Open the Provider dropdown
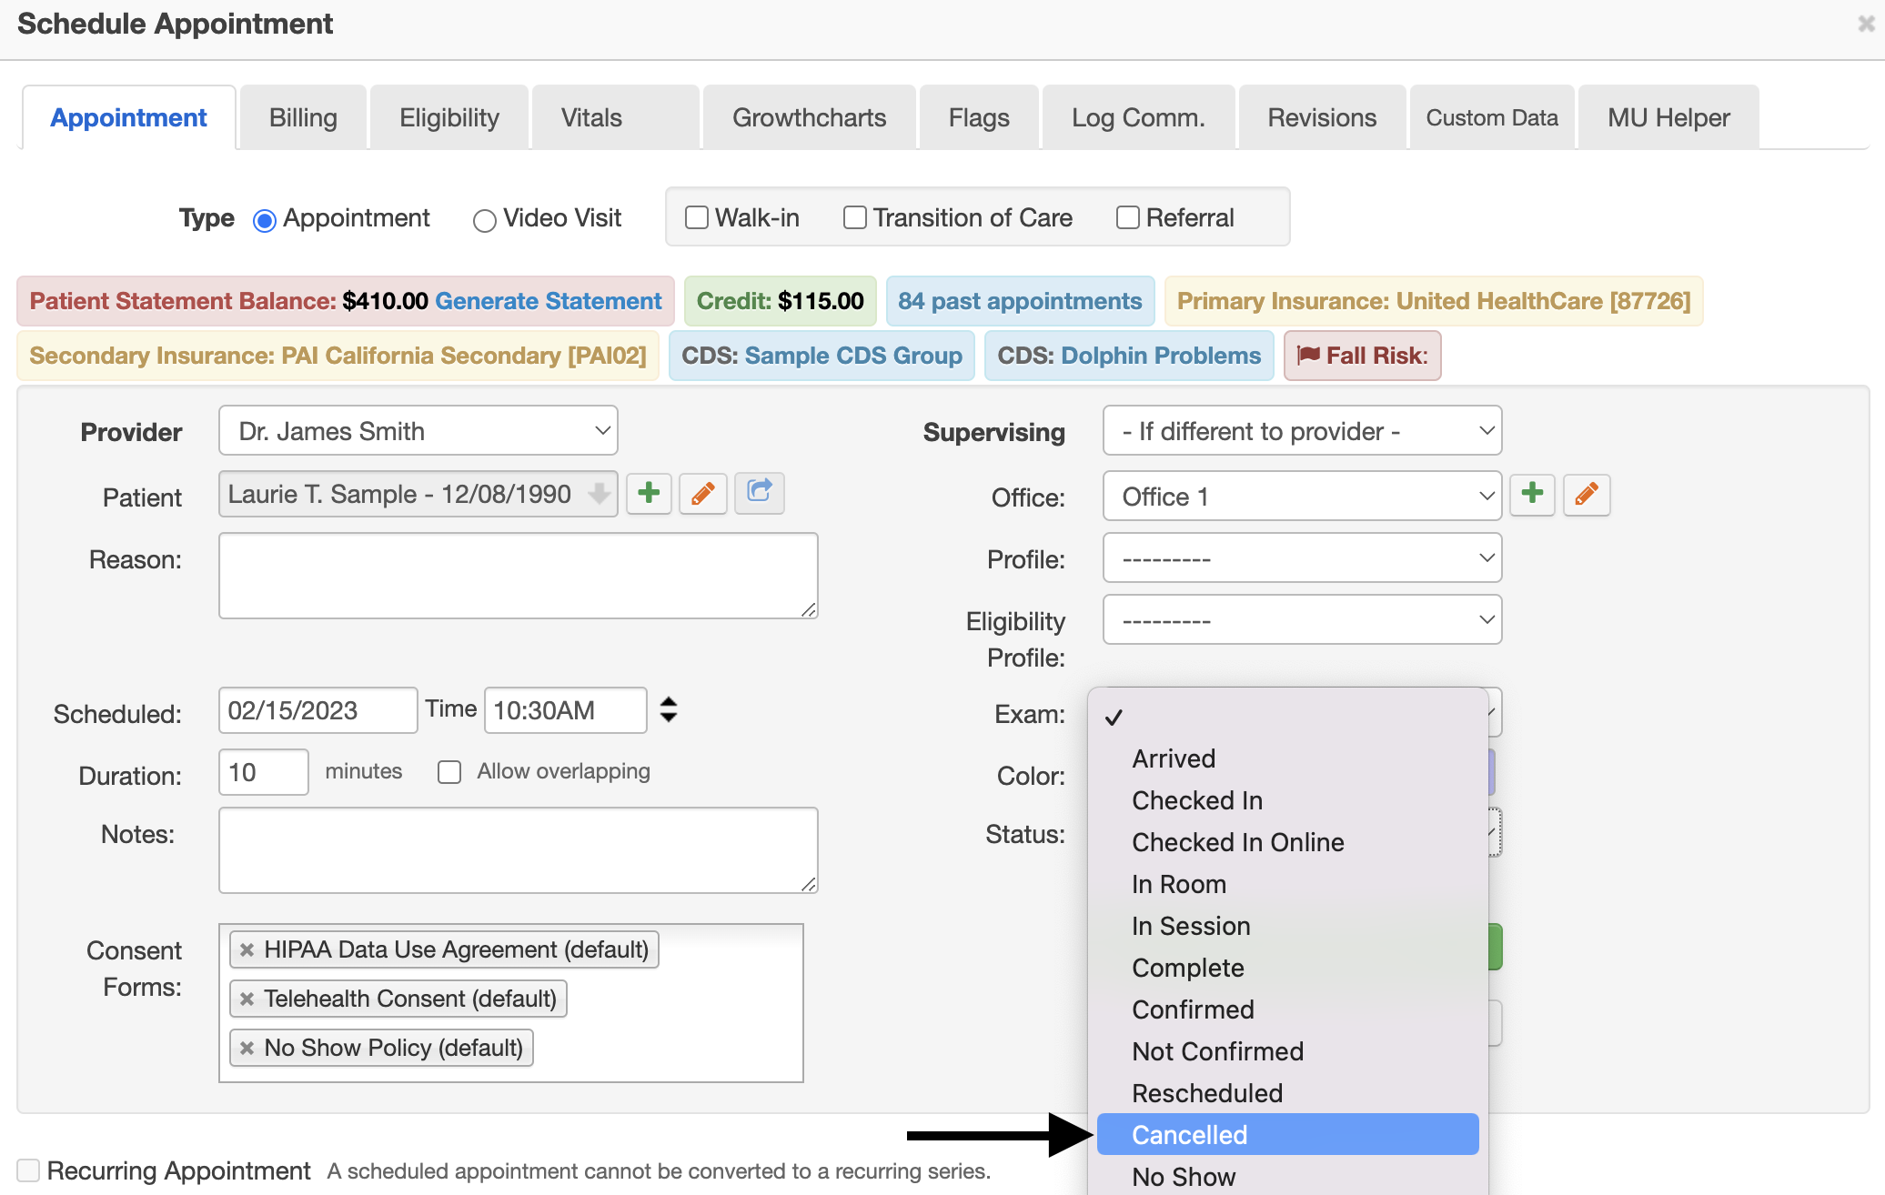 pyautogui.click(x=418, y=430)
